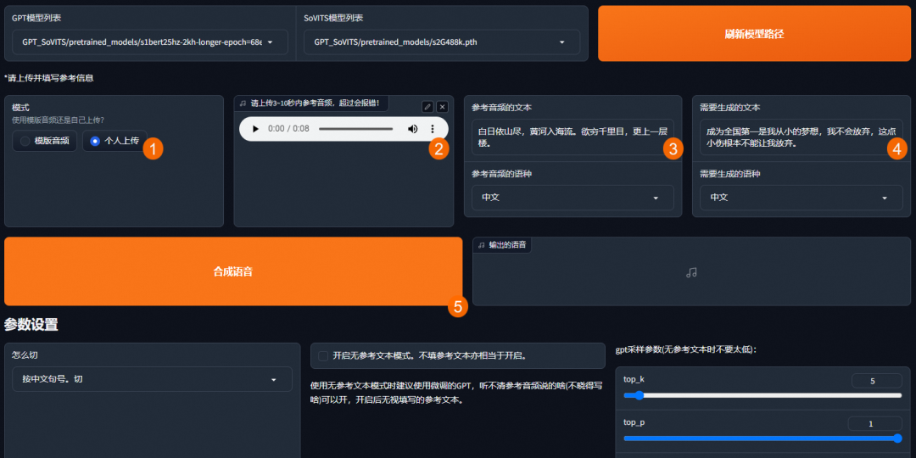This screenshot has width=916, height=458.
Task: Play the reference audio clip
Action: [255, 129]
